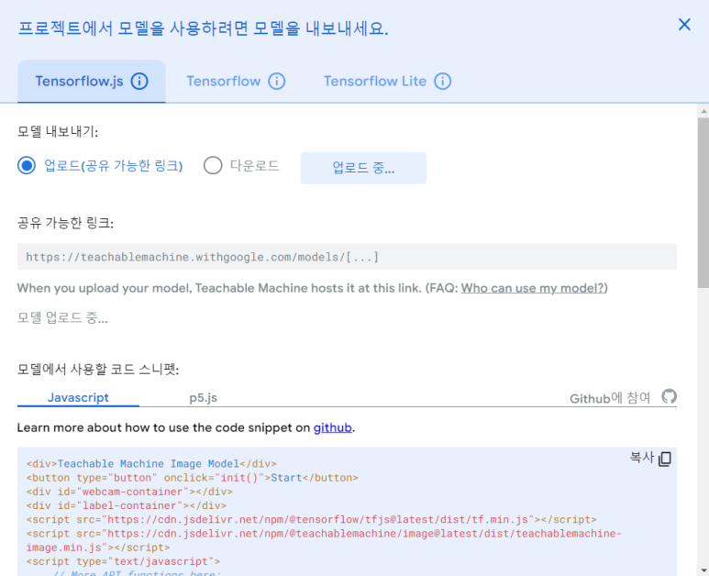The width and height of the screenshot is (709, 576).
Task: Open the 'Who can use my model?' link
Action: click(532, 288)
